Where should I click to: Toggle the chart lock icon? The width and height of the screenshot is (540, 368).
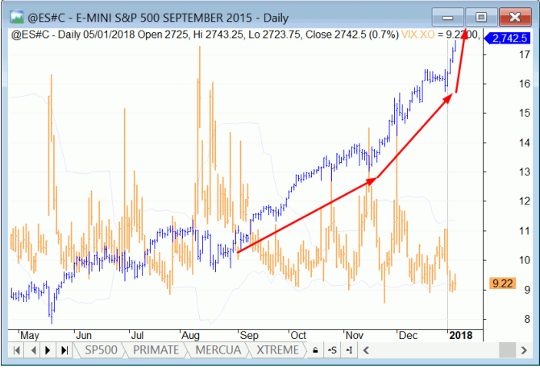(316, 350)
